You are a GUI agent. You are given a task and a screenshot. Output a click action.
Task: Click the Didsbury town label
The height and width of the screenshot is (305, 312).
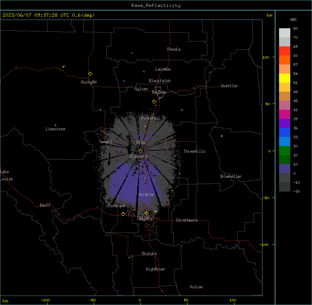pos(139,156)
